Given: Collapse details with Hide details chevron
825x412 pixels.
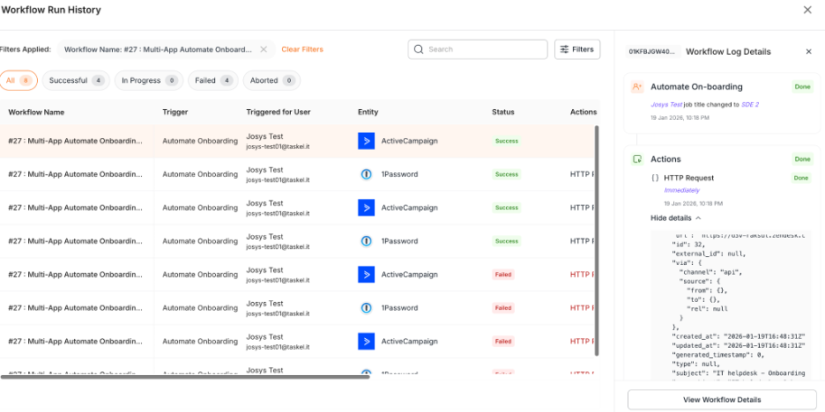Looking at the screenshot, I should pyautogui.click(x=698, y=217).
